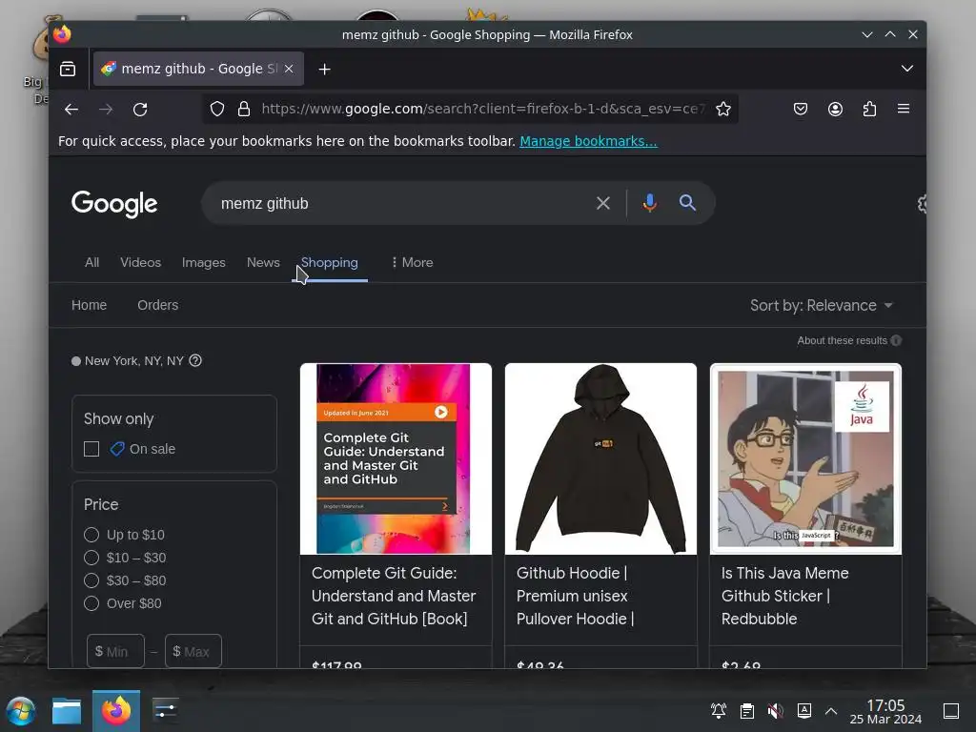The height and width of the screenshot is (732, 976).
Task: Click About these results info icon
Action: 896,340
